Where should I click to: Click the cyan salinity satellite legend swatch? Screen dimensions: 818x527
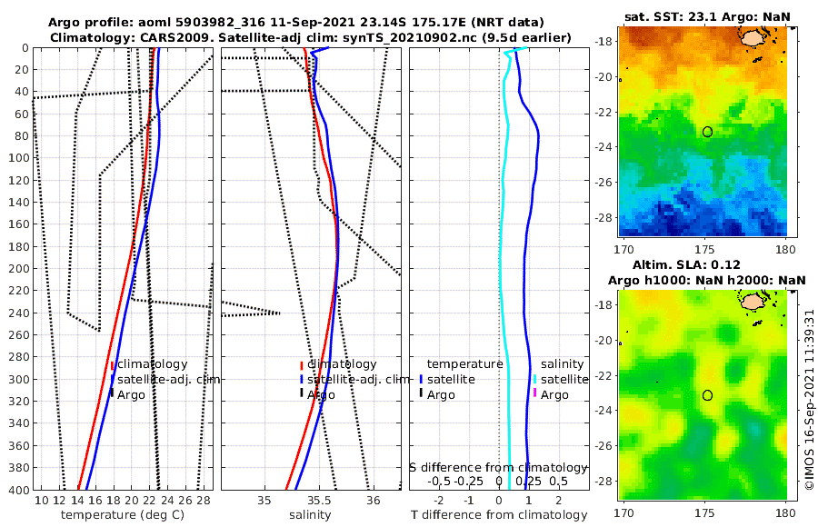534,379
